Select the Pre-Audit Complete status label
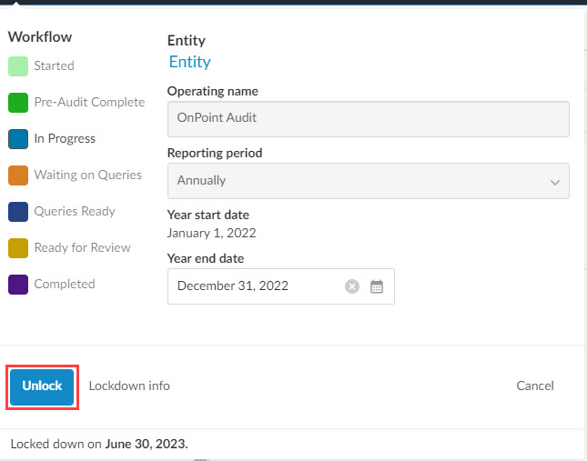Screen dimensions: 587x461 click(x=89, y=102)
